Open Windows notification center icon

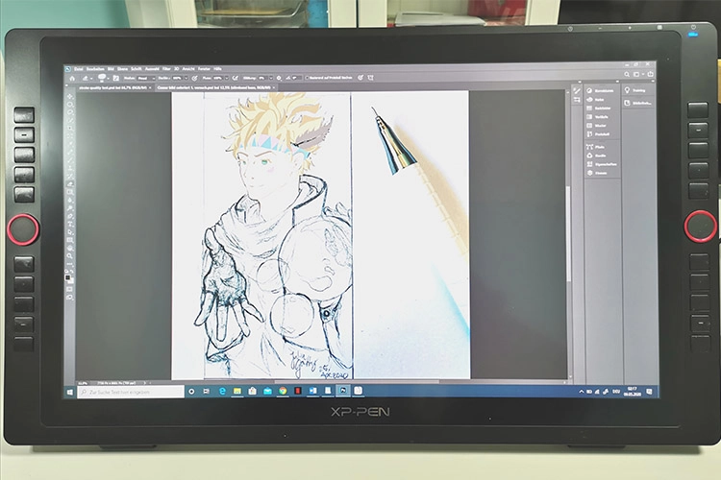coord(649,392)
